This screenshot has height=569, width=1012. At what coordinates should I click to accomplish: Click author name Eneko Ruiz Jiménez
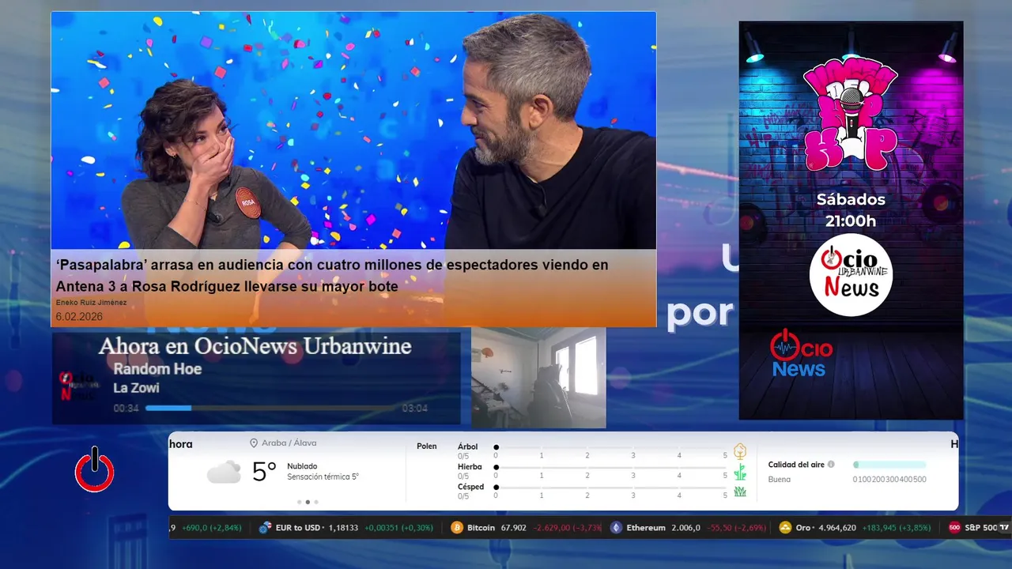91,303
